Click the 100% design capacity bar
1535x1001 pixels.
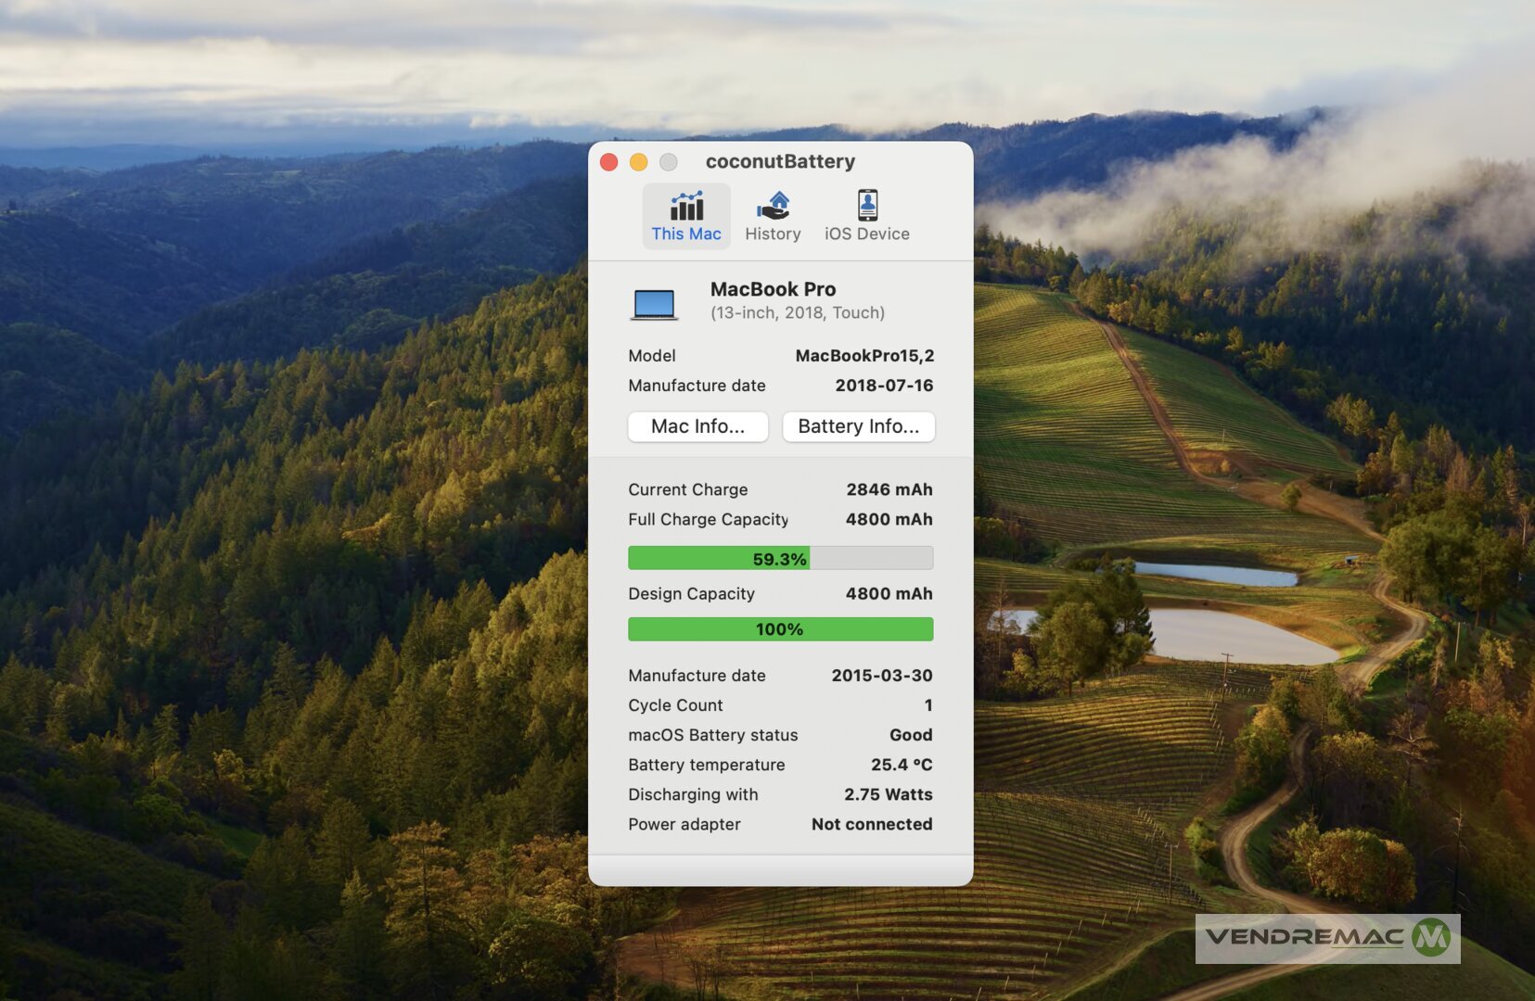coord(780,629)
